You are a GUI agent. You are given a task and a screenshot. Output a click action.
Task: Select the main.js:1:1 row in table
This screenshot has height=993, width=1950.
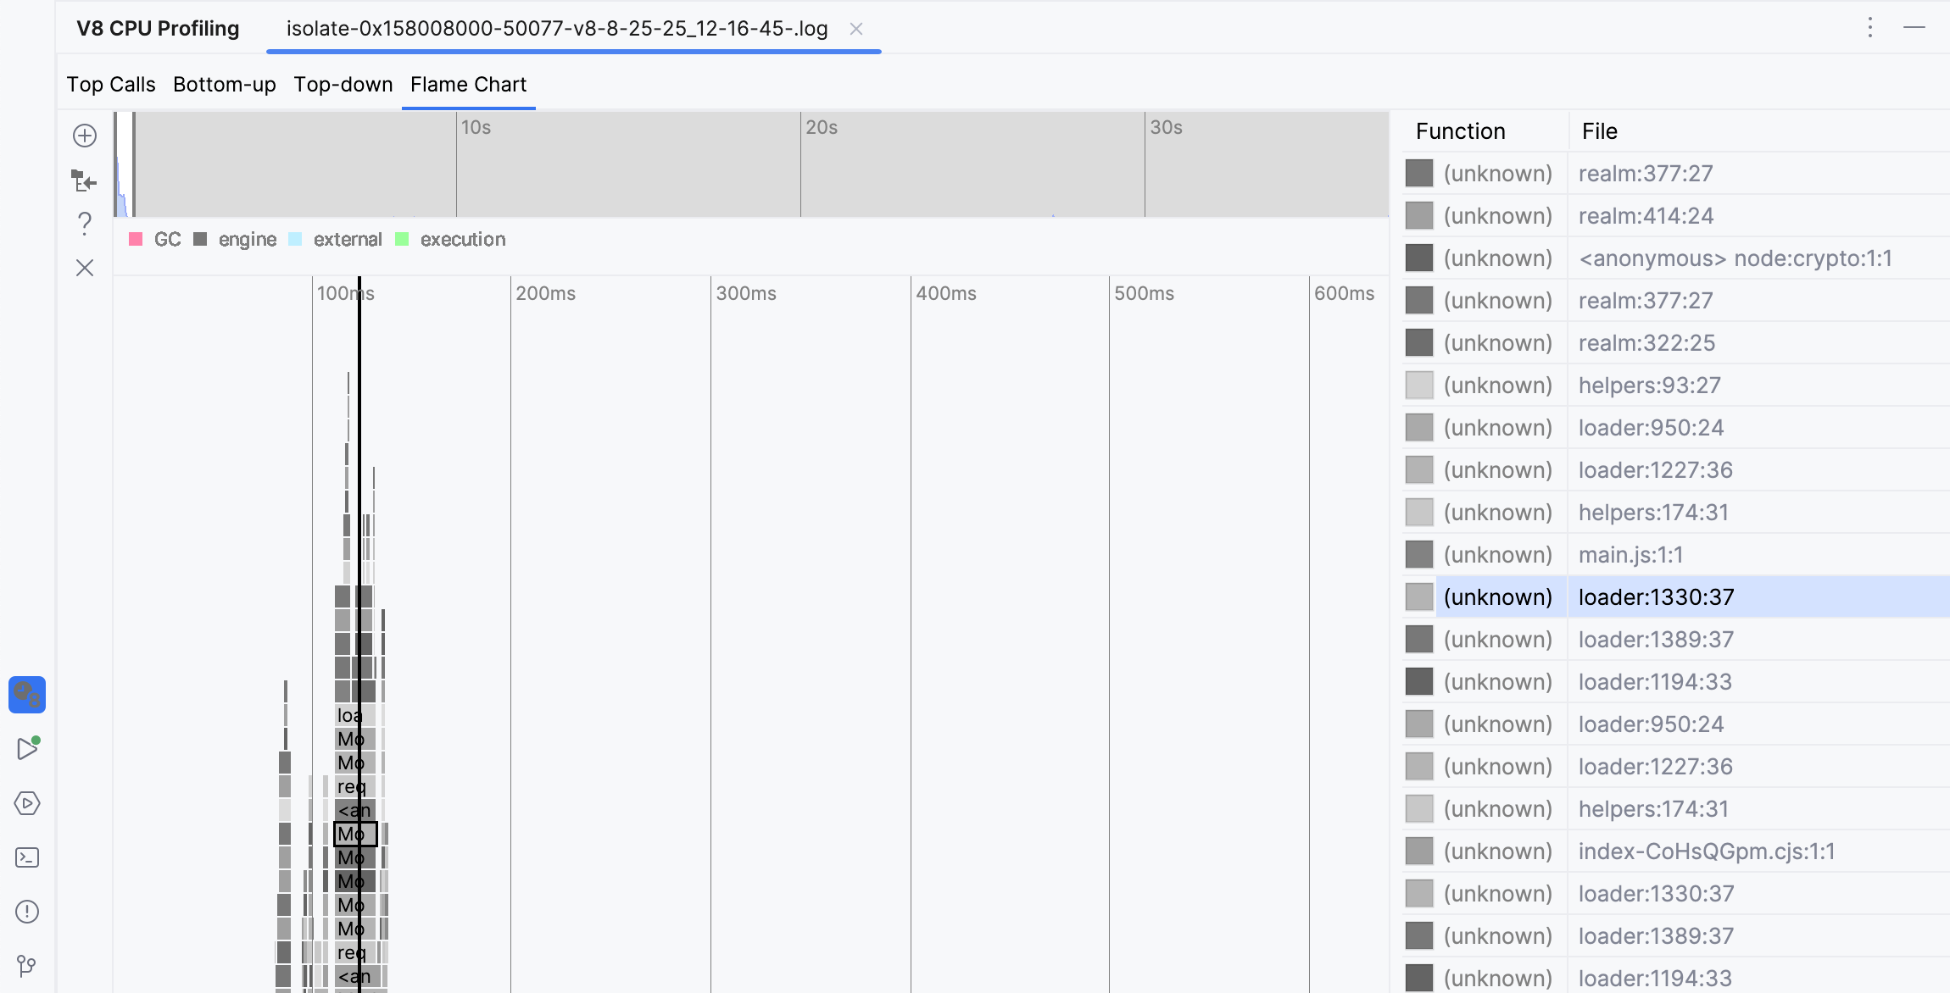(x=1630, y=555)
